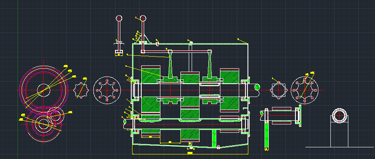
Task: Select the separate idler shaft assembly detail
Action: pos(281,116)
